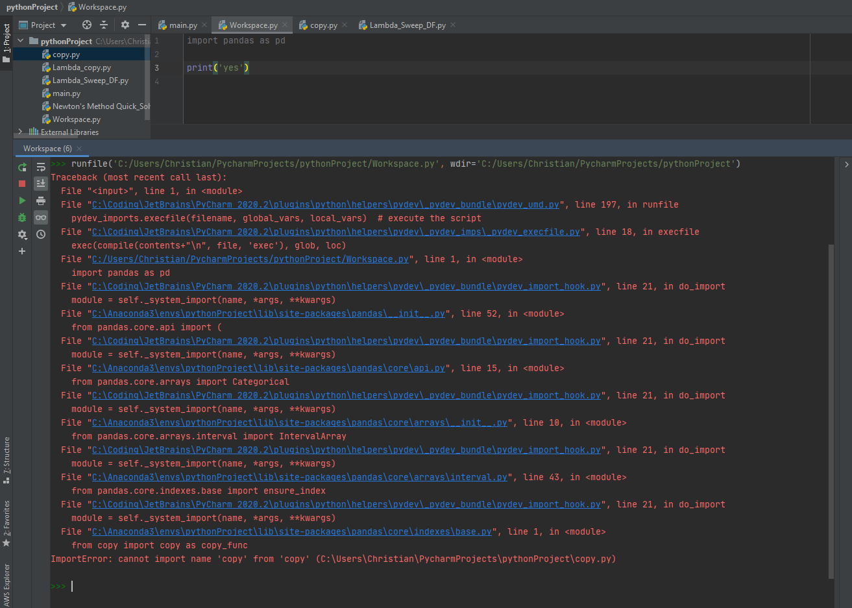Attach debugger using the green bug icon
This screenshot has height=608, width=852.
point(22,217)
